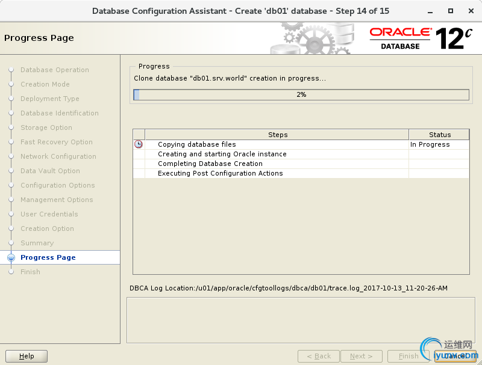Select Storage Option step in sidebar
482x365 pixels.
(x=46, y=127)
